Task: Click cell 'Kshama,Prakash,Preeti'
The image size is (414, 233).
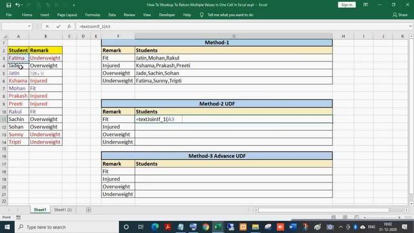Action: click(x=234, y=65)
